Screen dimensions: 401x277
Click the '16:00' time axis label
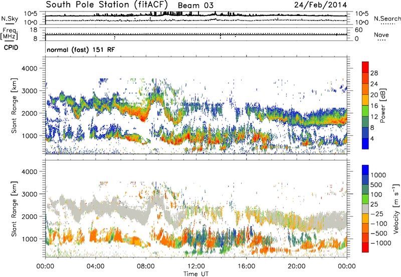246,266
